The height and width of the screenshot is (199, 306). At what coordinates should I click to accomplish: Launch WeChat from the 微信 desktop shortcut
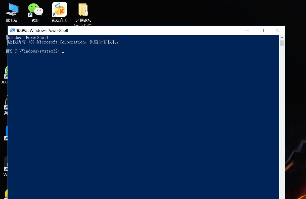[35, 10]
